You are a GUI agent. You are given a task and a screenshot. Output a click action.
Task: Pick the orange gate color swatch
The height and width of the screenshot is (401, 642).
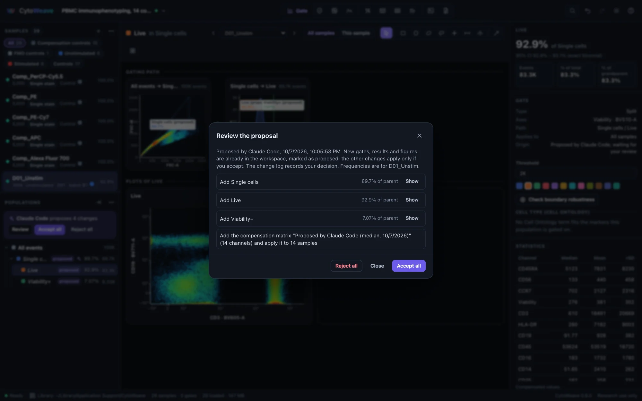528,186
